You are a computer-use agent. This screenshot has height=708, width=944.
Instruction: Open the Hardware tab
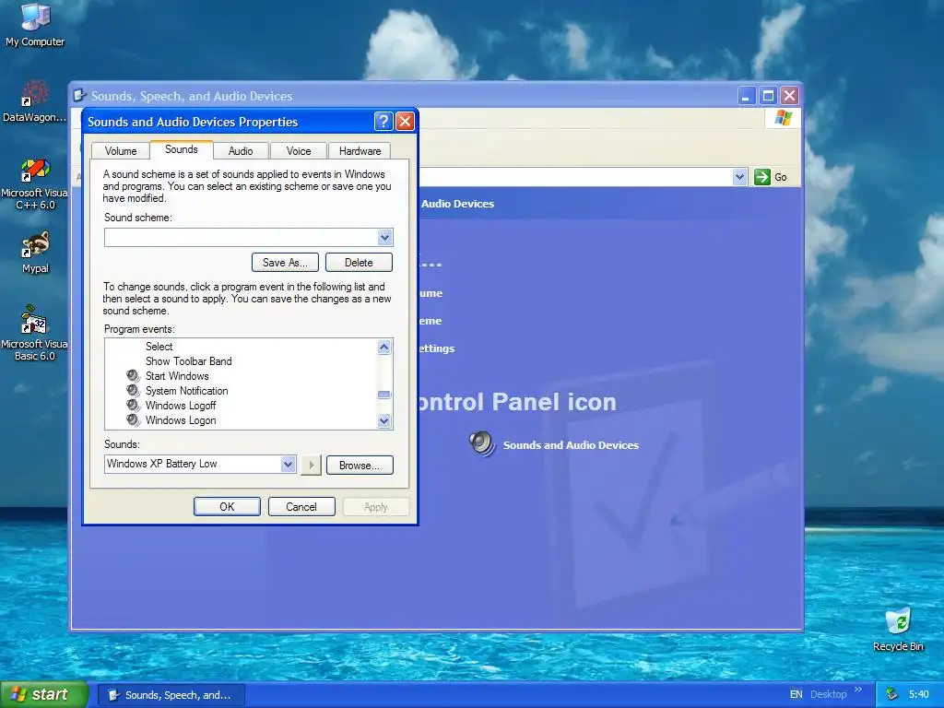click(360, 151)
